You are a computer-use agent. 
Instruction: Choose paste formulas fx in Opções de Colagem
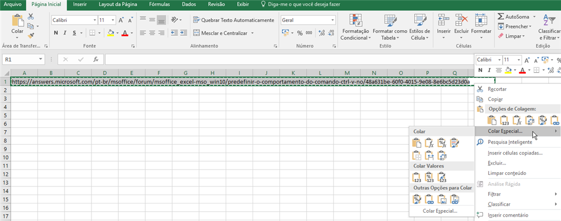tap(517, 121)
